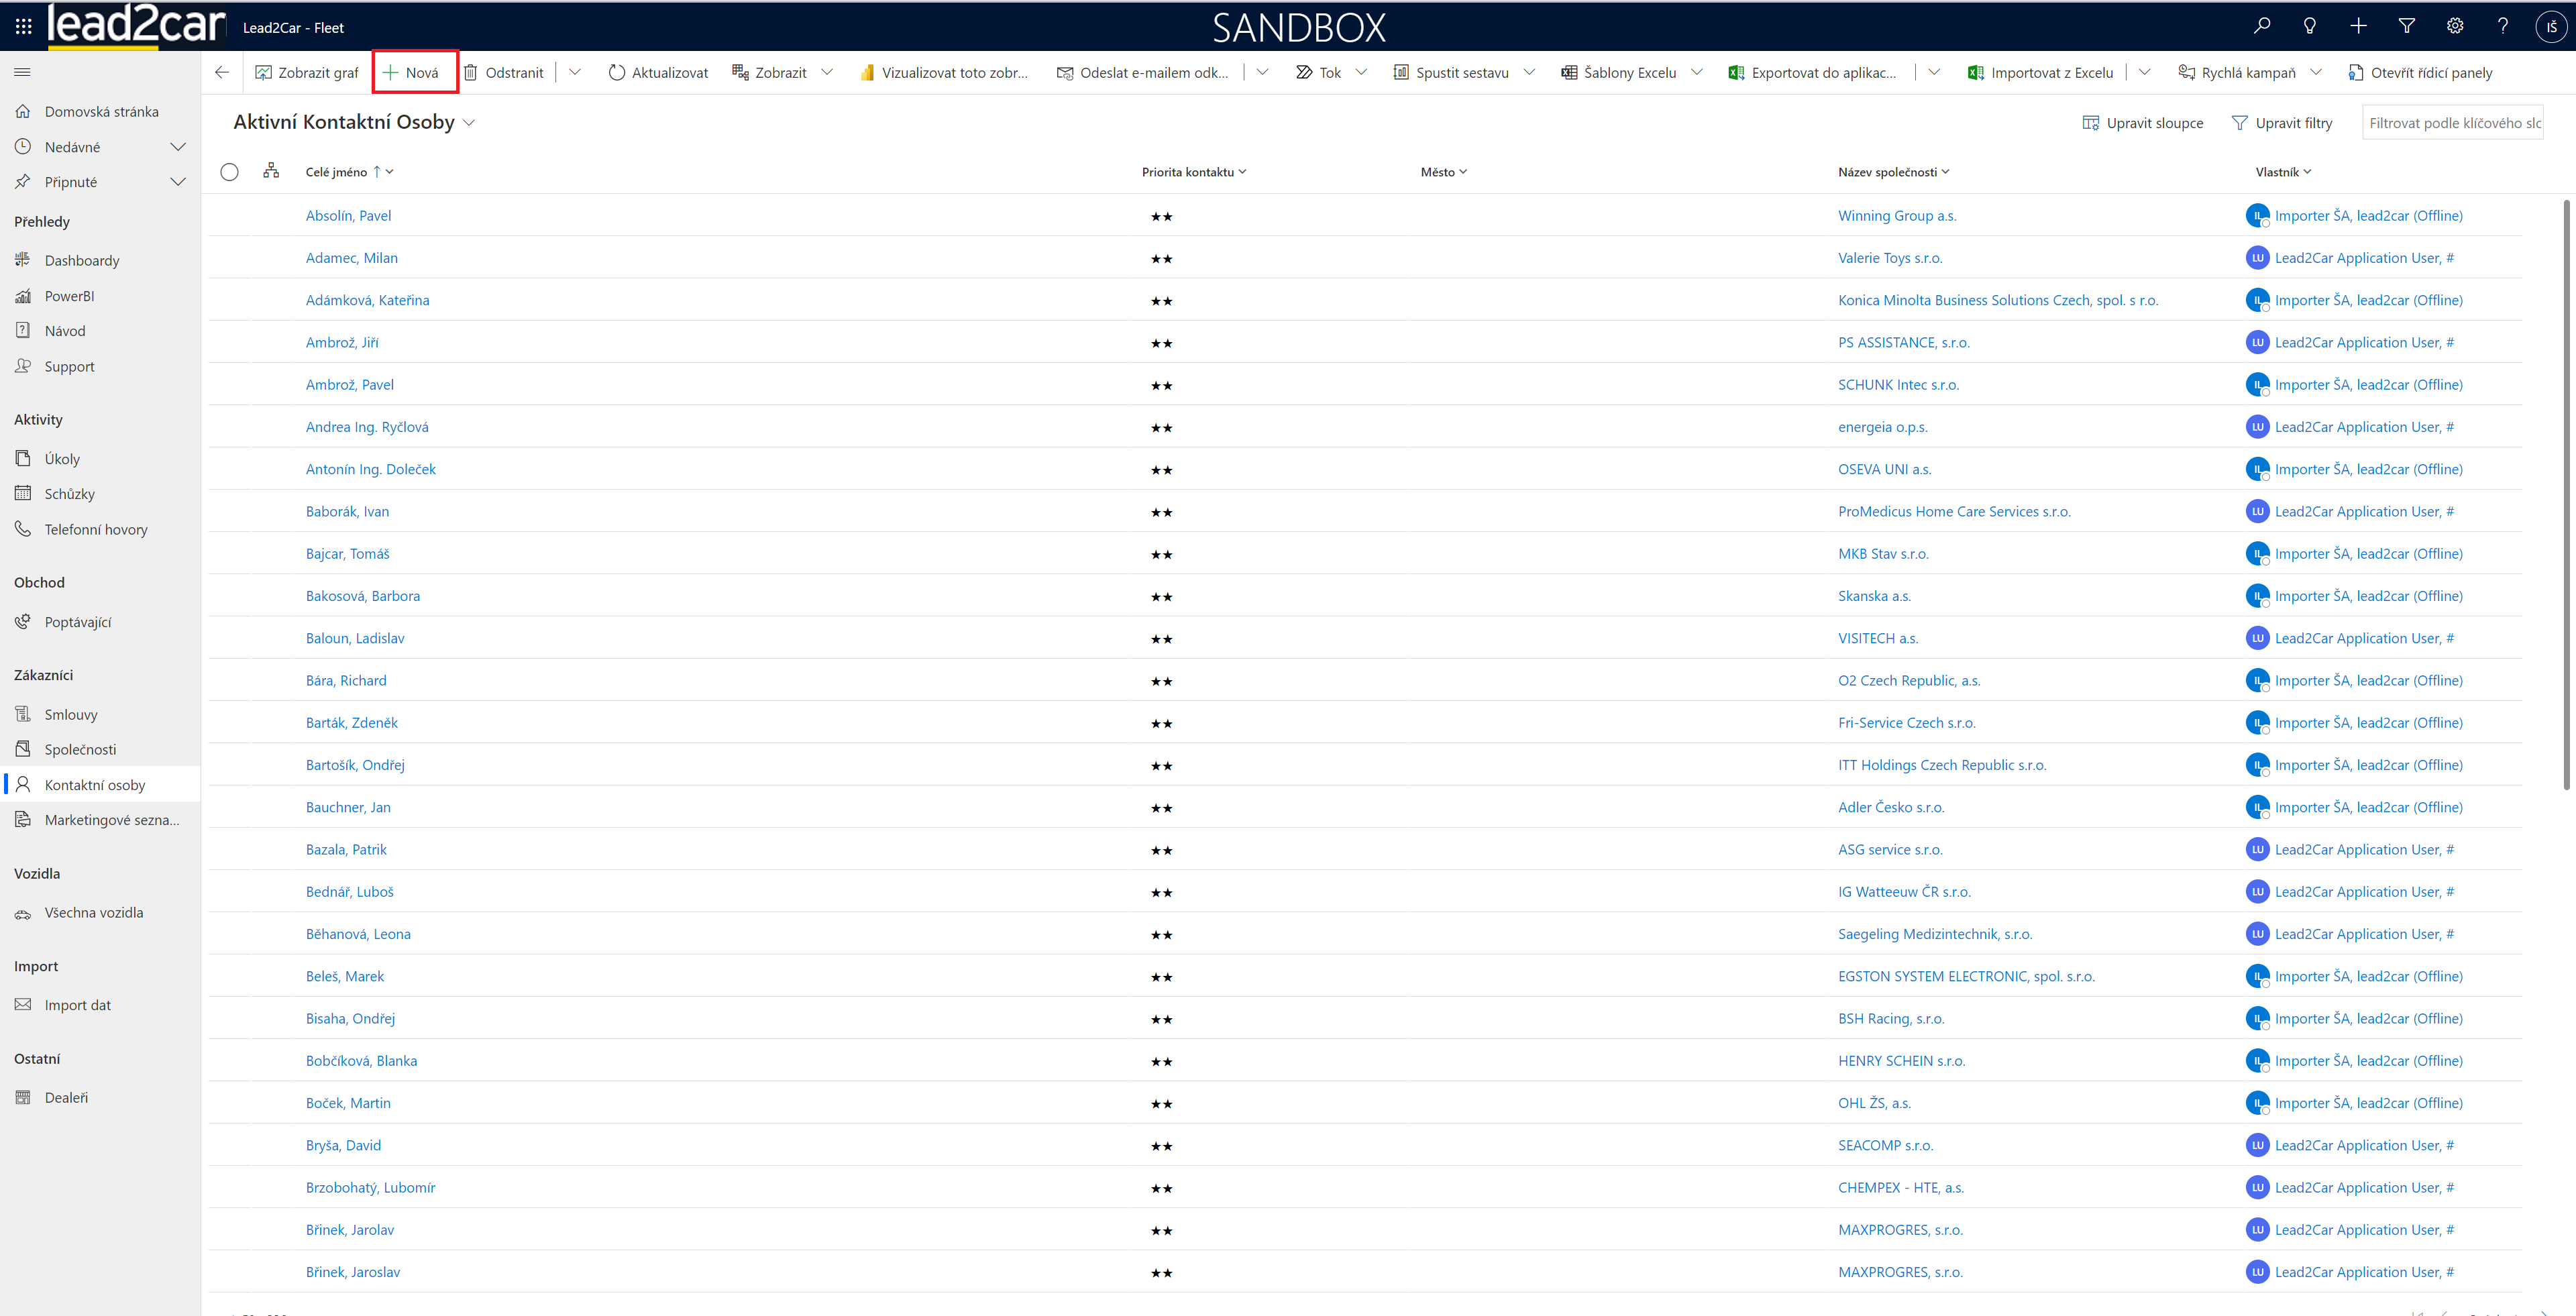
Task: Open the Aktivní Kontaktní Osoby view dropdown
Action: click(x=469, y=123)
